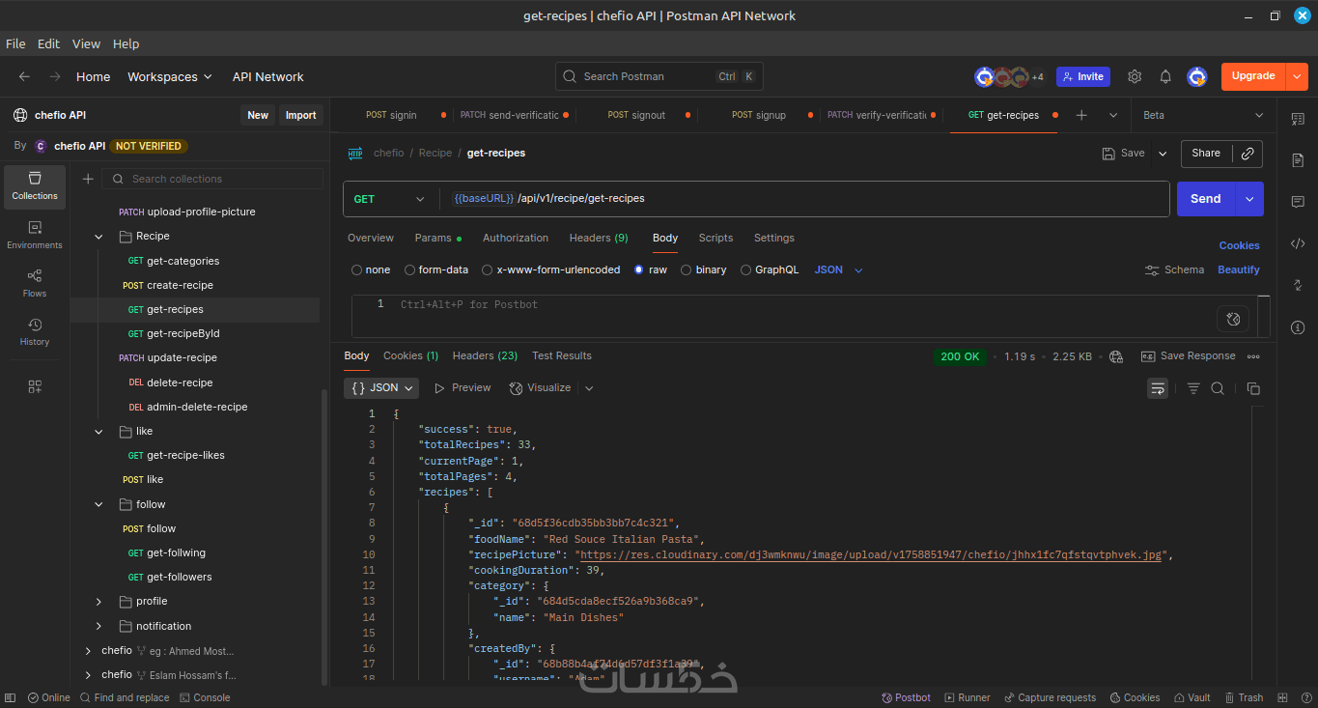This screenshot has height=708, width=1318.
Task: Click the Import button
Action: 300,115
